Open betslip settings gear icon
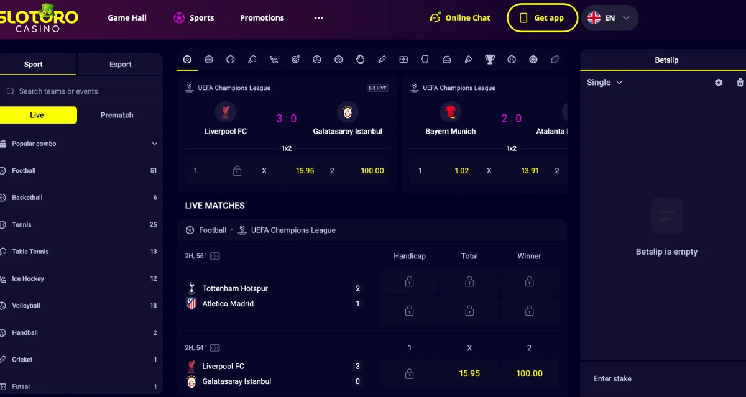Image resolution: width=746 pixels, height=397 pixels. pos(719,83)
